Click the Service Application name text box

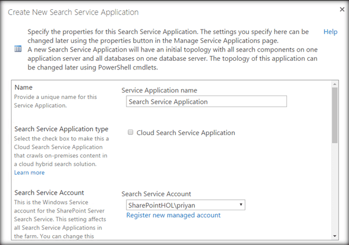tap(206, 101)
